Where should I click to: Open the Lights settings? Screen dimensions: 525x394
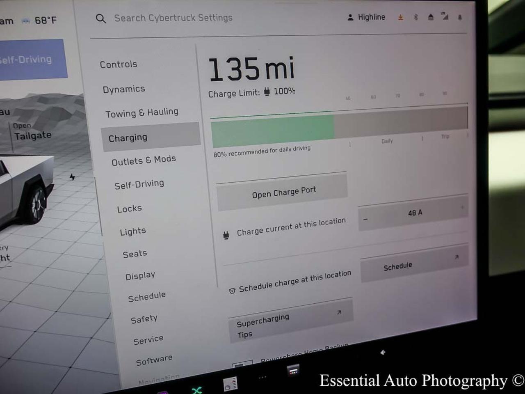pyautogui.click(x=133, y=231)
